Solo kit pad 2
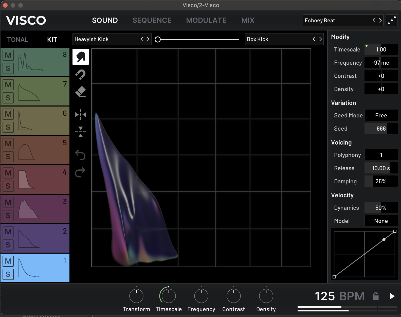Image resolution: width=401 pixels, height=317 pixels. tap(8, 245)
